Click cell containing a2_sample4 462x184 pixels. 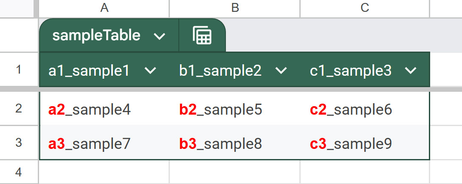tap(90, 110)
